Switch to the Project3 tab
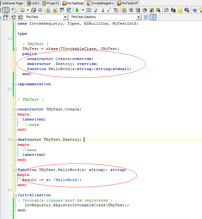 pyautogui.click(x=50, y=3)
